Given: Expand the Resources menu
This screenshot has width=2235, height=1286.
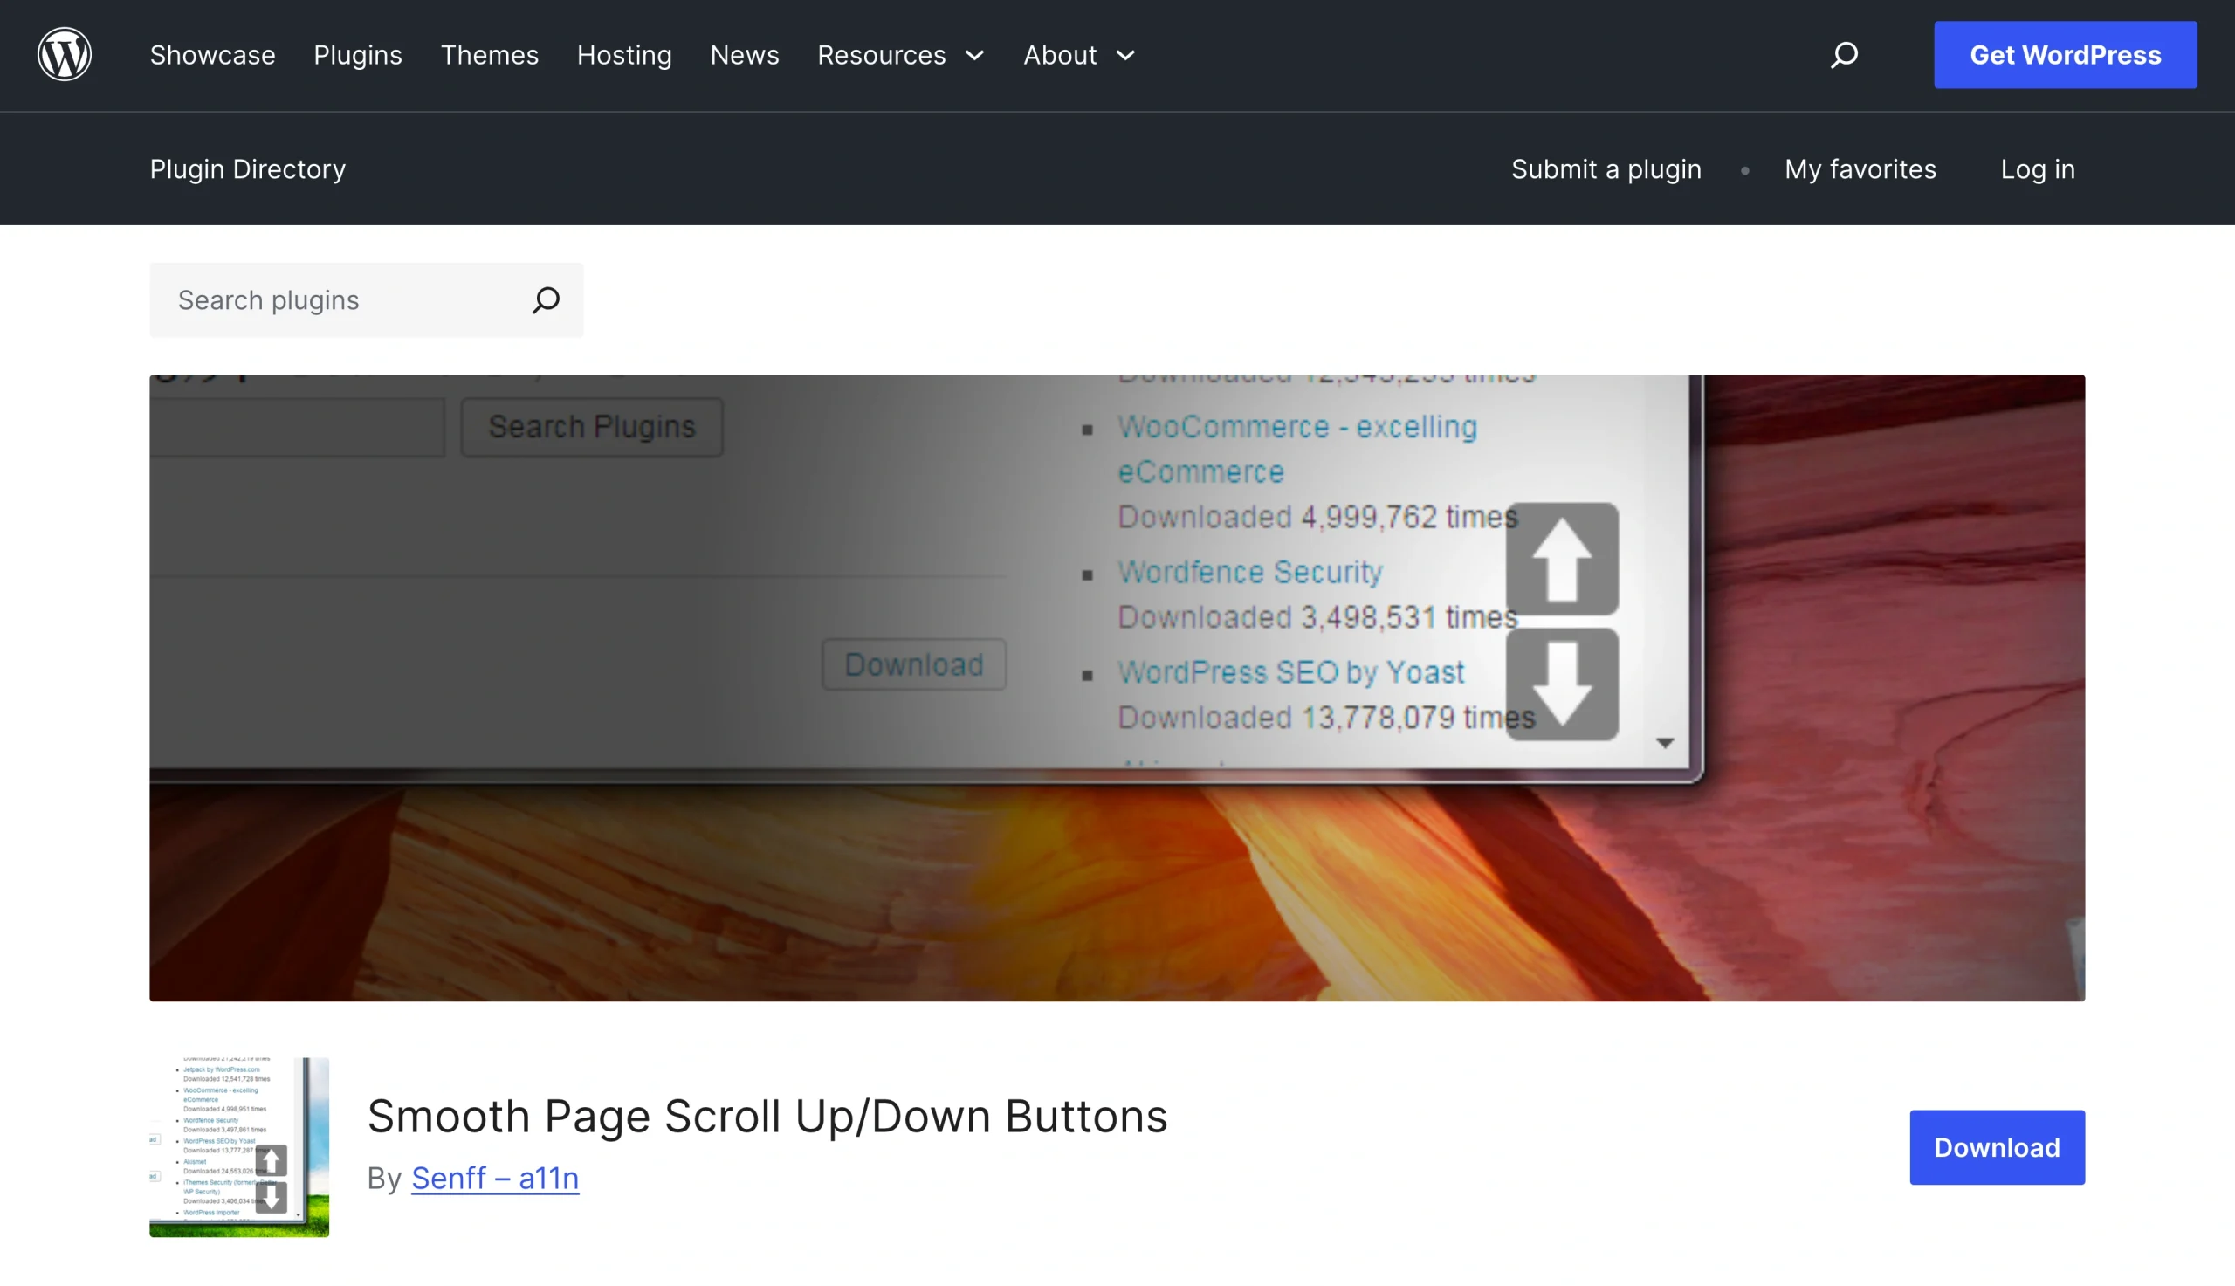Looking at the screenshot, I should click(x=901, y=55).
